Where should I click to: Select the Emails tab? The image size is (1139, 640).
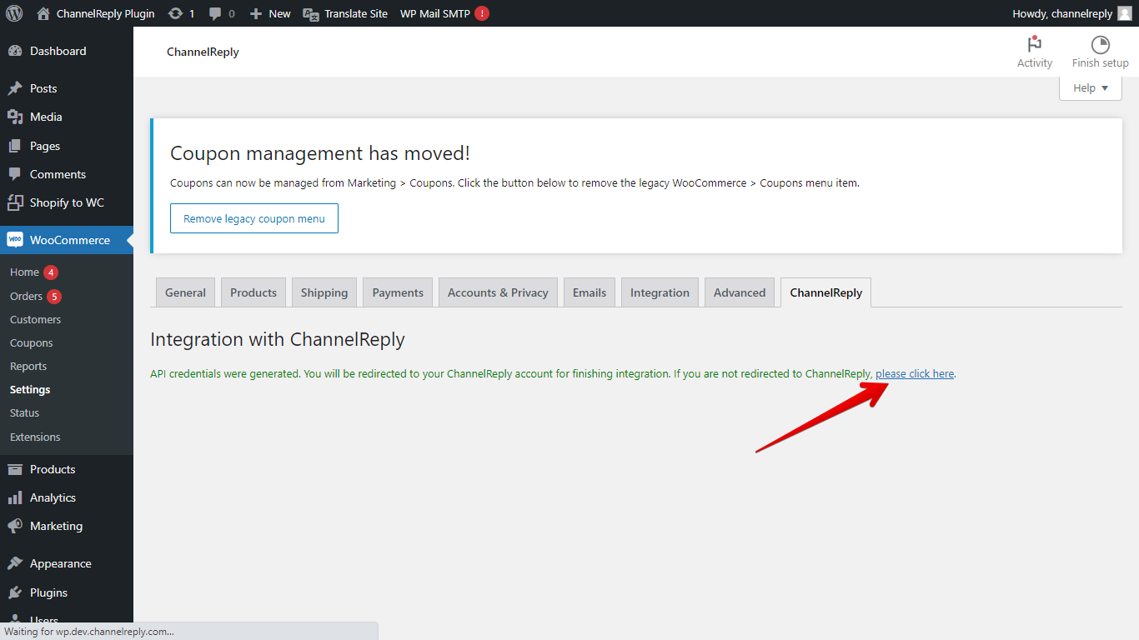click(590, 292)
